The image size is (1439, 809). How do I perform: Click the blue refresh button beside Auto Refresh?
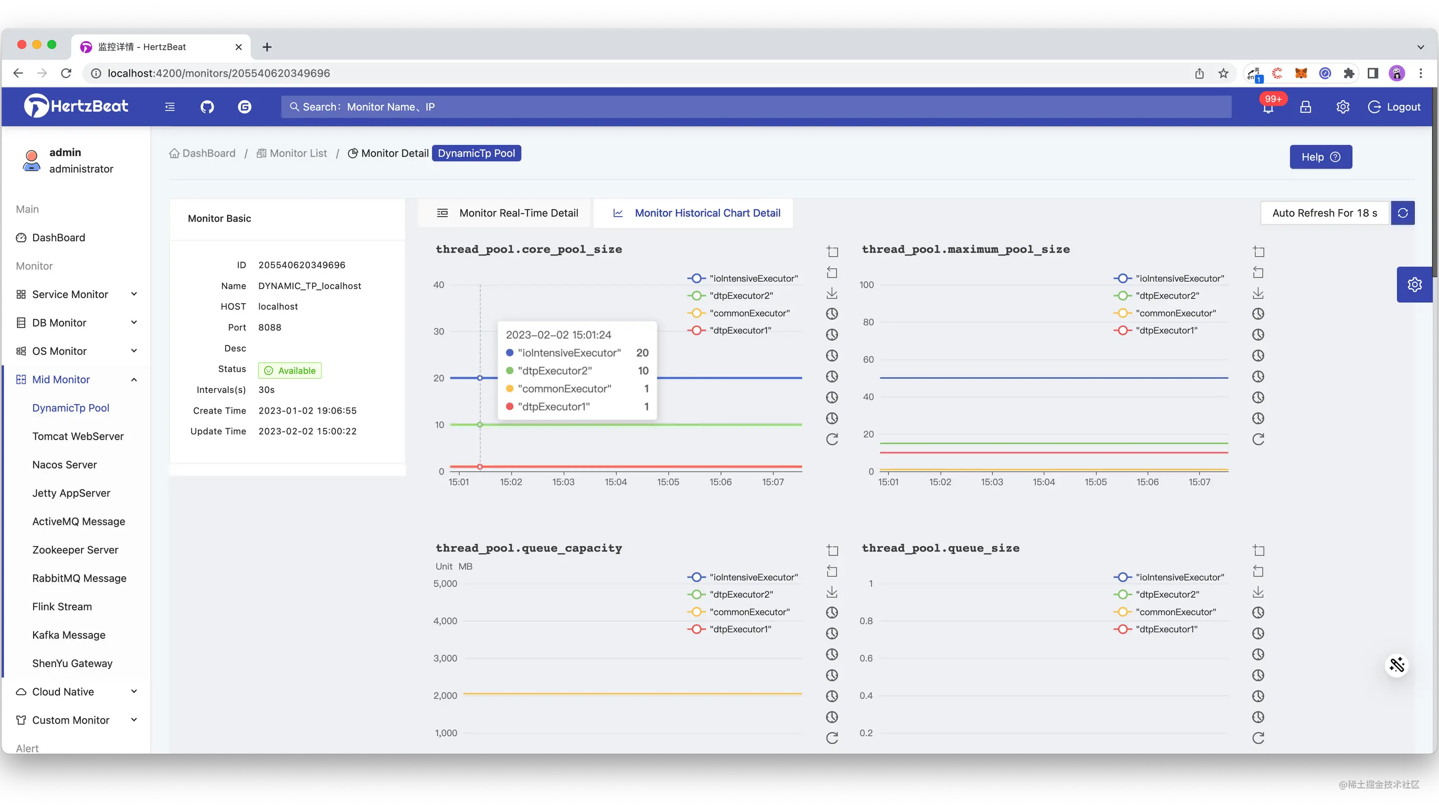click(1403, 213)
